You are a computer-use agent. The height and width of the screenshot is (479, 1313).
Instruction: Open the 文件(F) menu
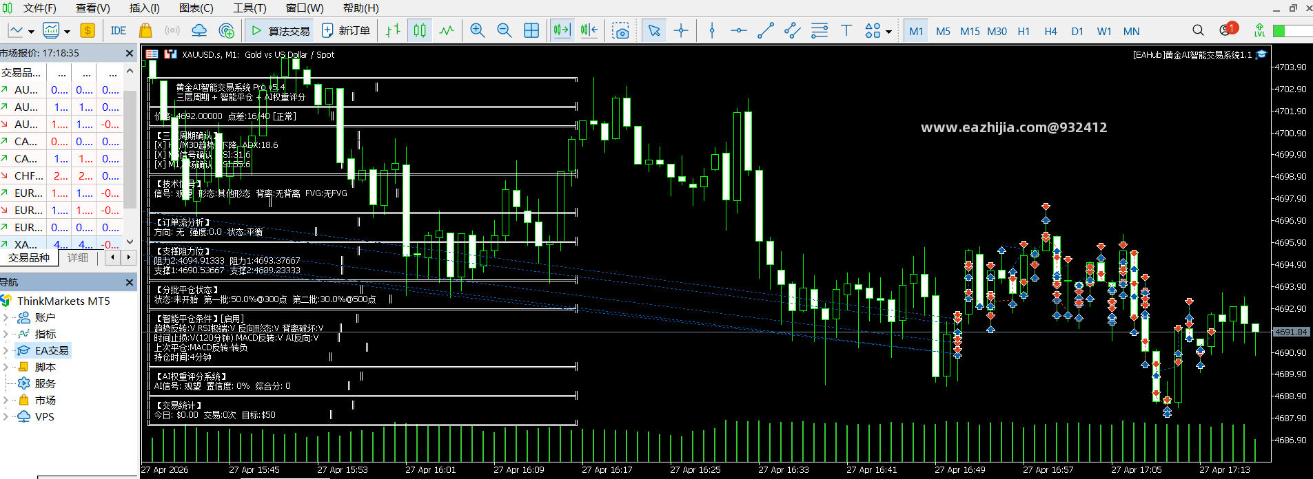[40, 8]
